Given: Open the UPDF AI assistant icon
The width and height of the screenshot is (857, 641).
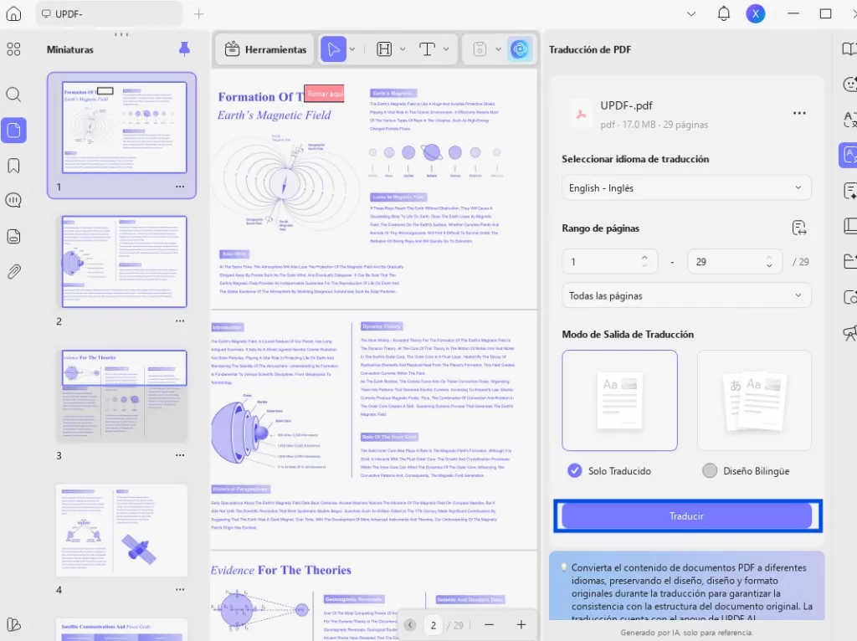Looking at the screenshot, I should coord(519,49).
